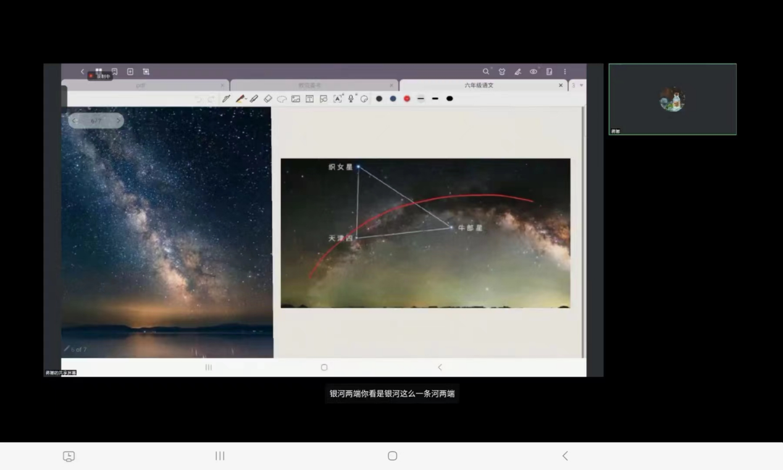Select the red pen color swatch
The height and width of the screenshot is (470, 783).
pyautogui.click(x=407, y=99)
